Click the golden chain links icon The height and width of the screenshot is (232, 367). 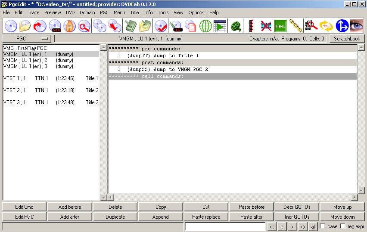296,26
